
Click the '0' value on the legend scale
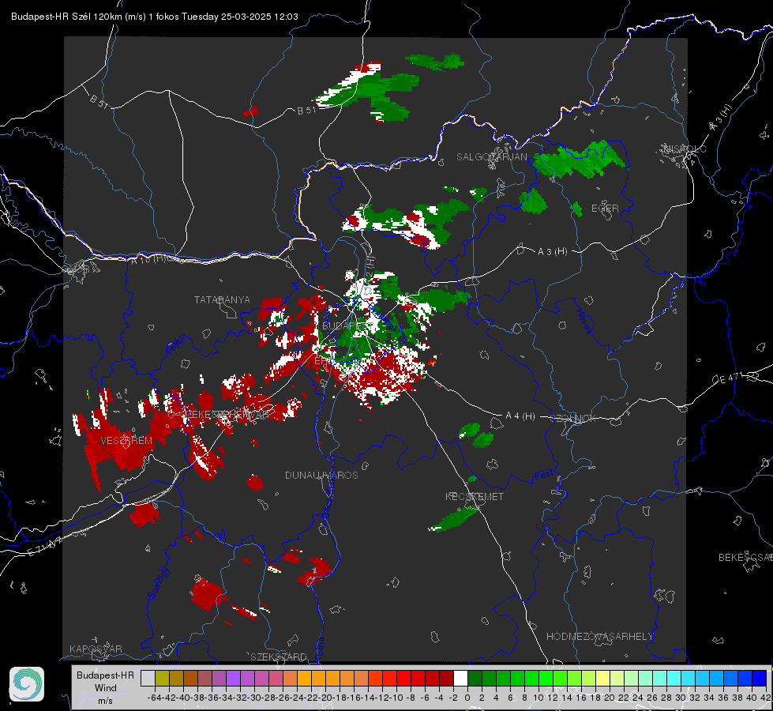point(467,698)
